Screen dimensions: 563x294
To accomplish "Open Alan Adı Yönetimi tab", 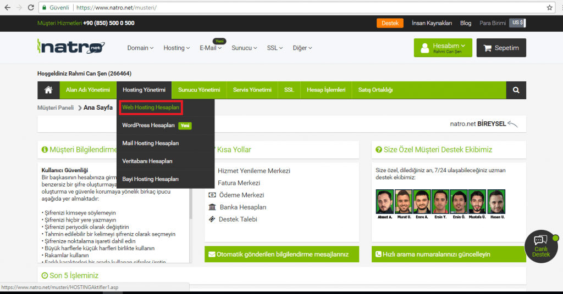I will [88, 90].
